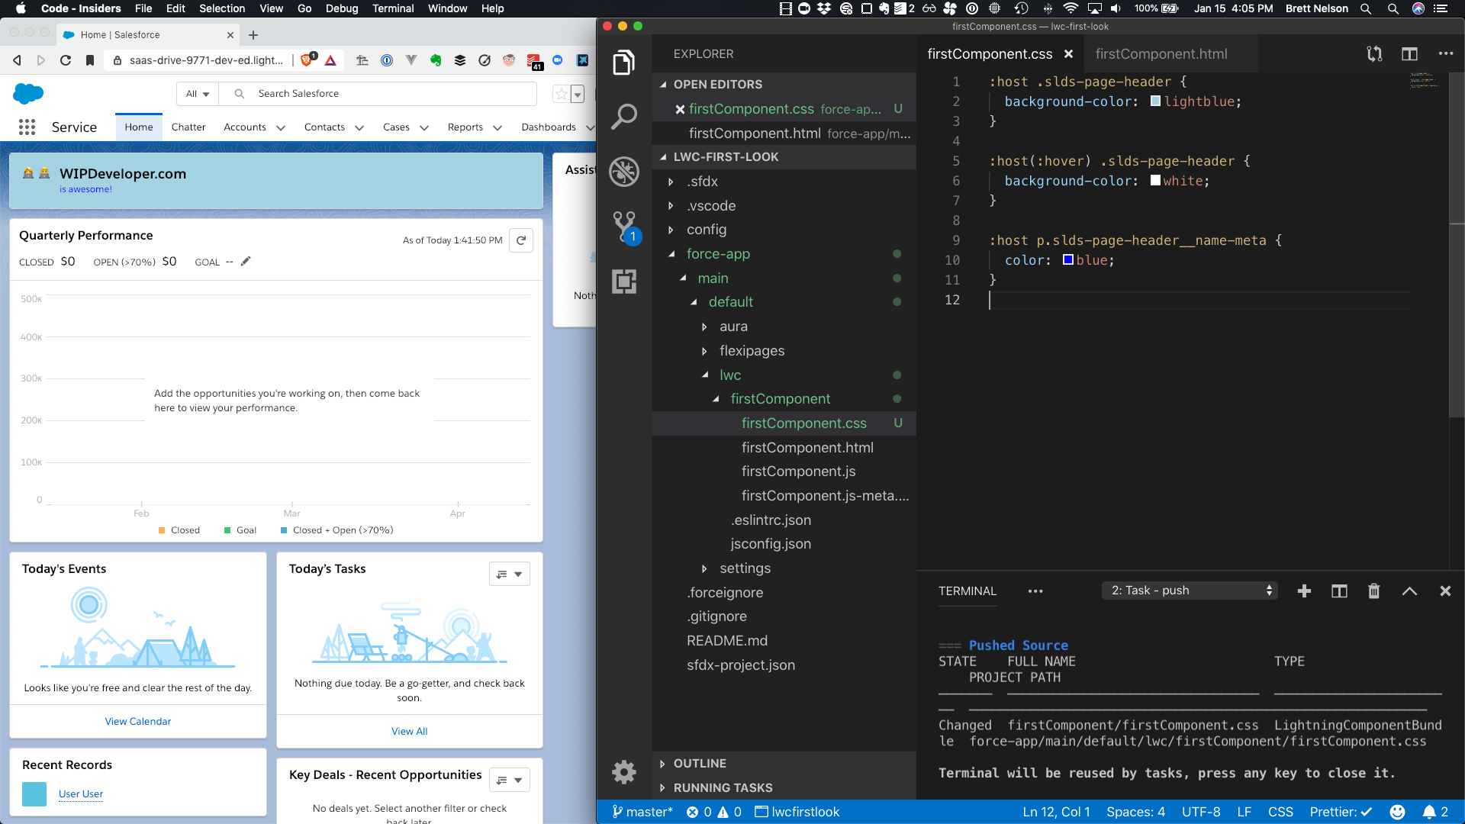Open the Search view in VS Code activity bar
The image size is (1465, 824).
[x=623, y=117]
